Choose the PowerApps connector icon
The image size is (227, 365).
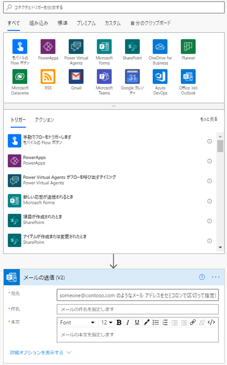pyautogui.click(x=48, y=47)
